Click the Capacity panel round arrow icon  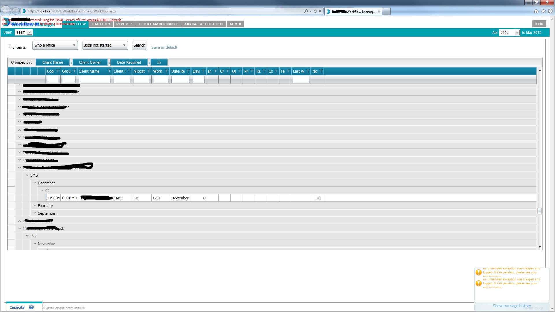pos(31,307)
